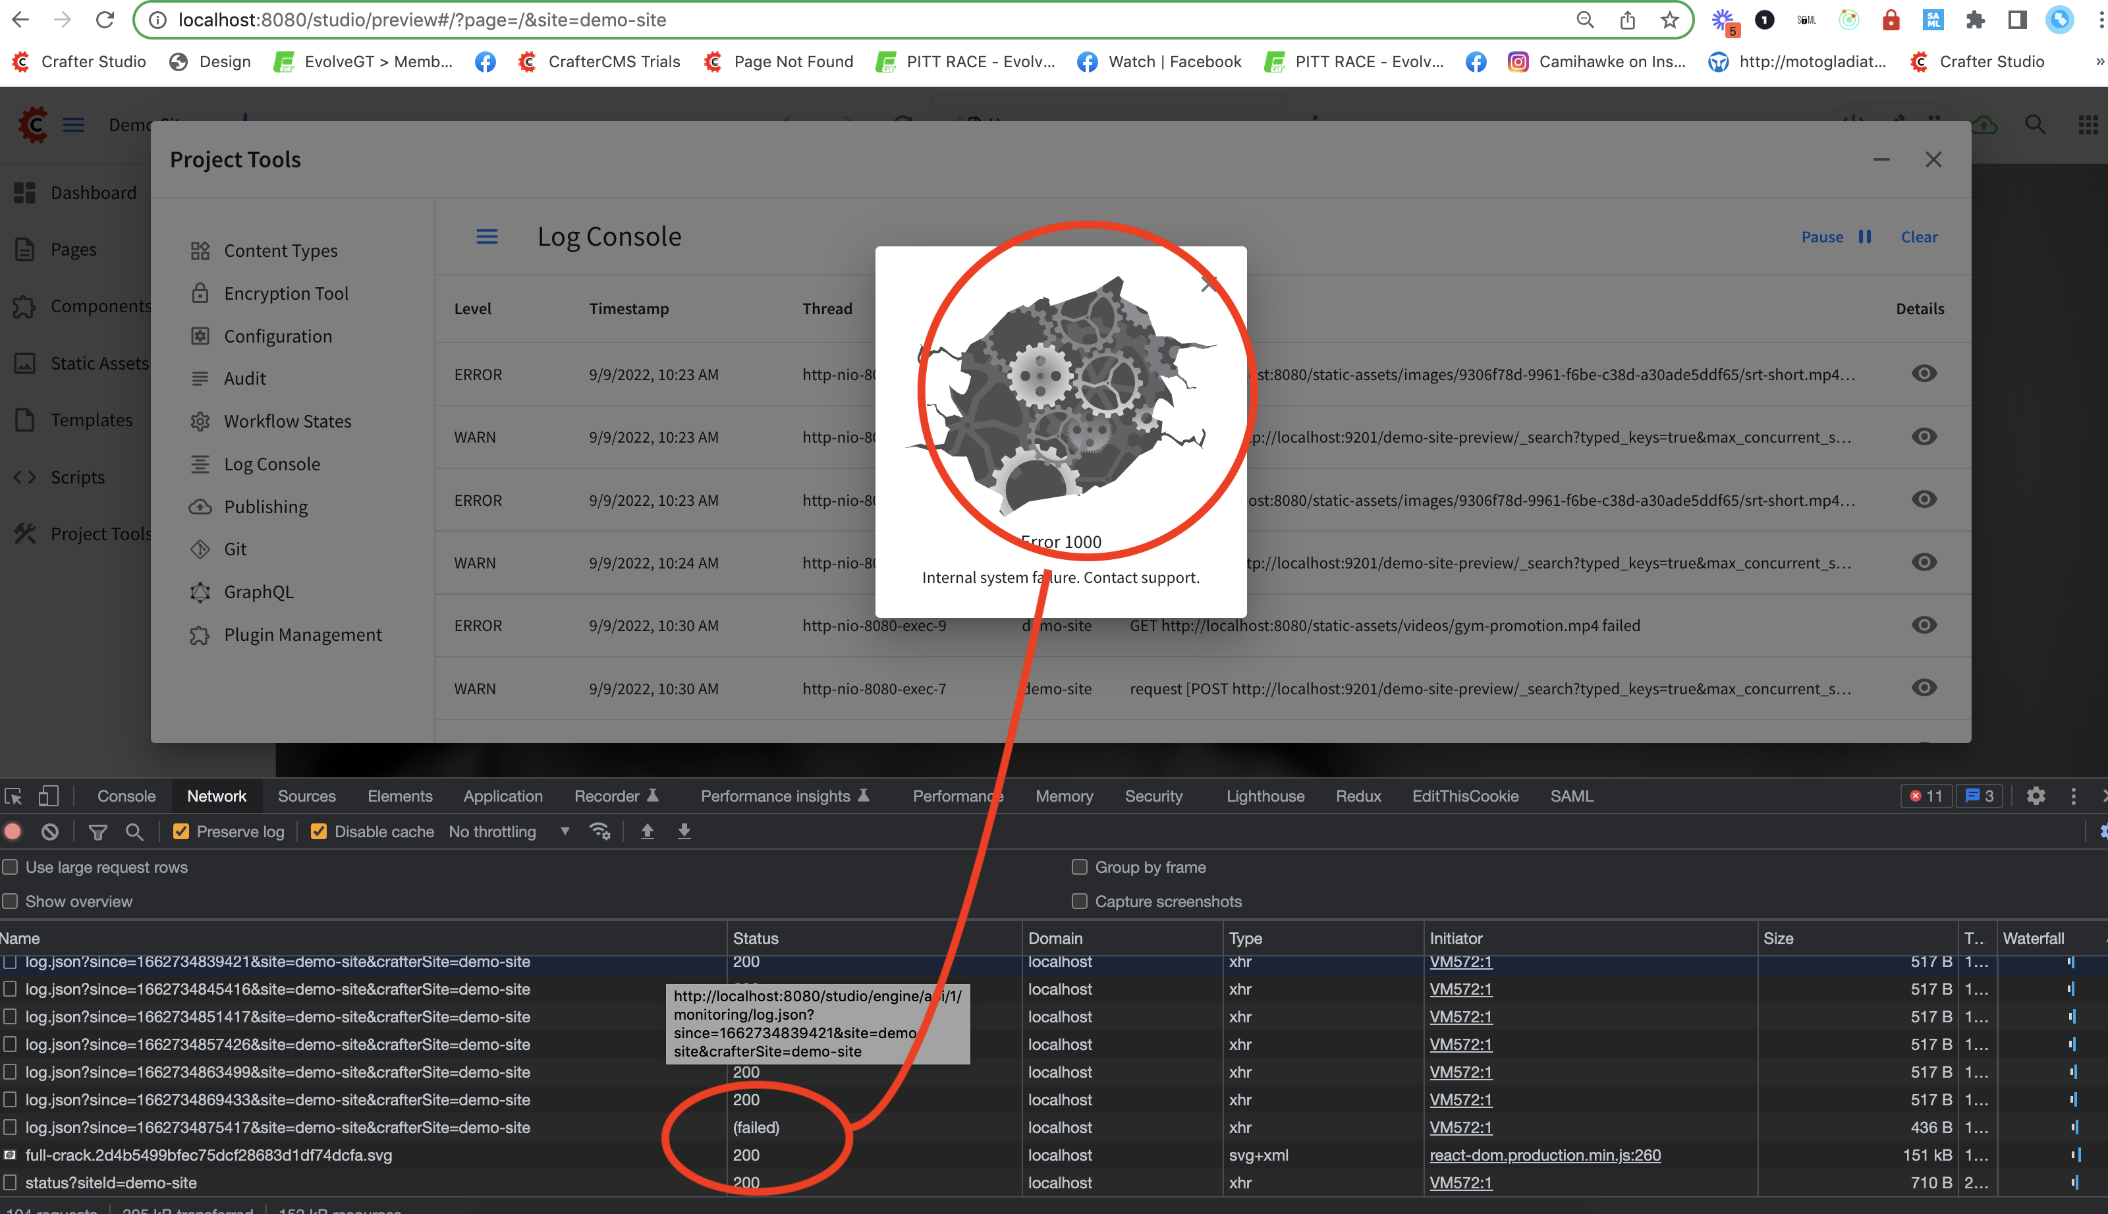Open the Encryption Tool in Project Tools
The height and width of the screenshot is (1214, 2108).
[285, 292]
